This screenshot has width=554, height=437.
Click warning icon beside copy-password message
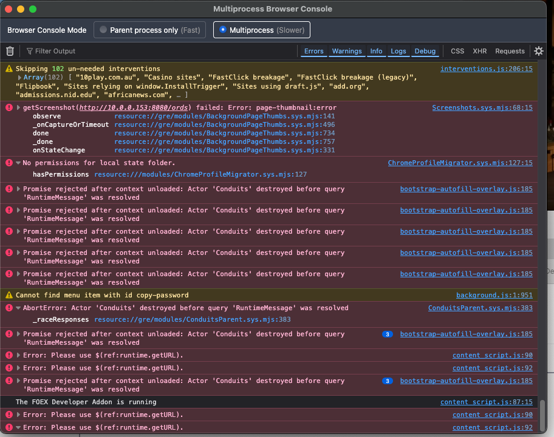pos(9,295)
